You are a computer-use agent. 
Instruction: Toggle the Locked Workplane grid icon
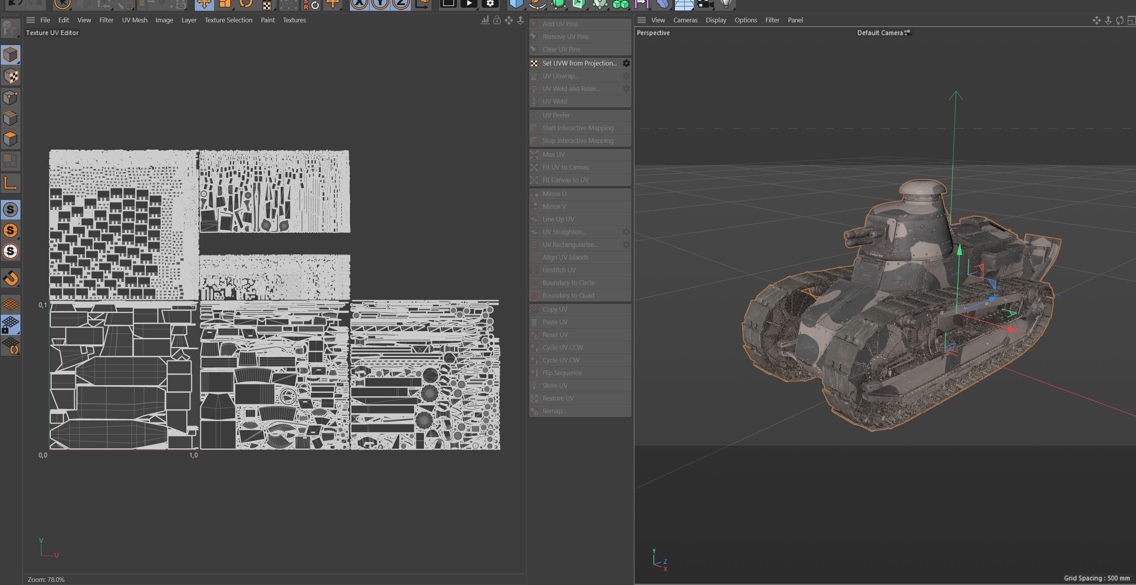10,324
